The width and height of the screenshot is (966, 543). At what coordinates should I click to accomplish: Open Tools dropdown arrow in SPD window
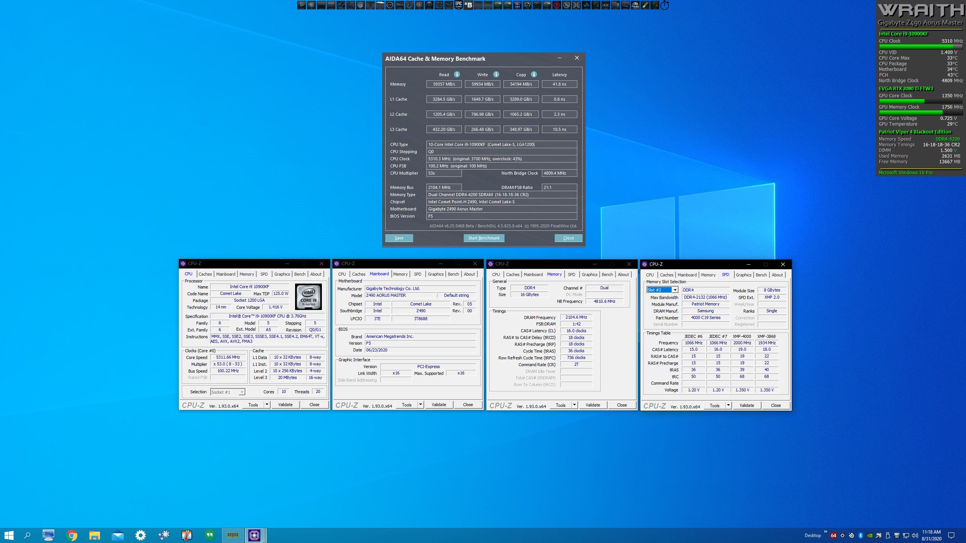(x=728, y=405)
